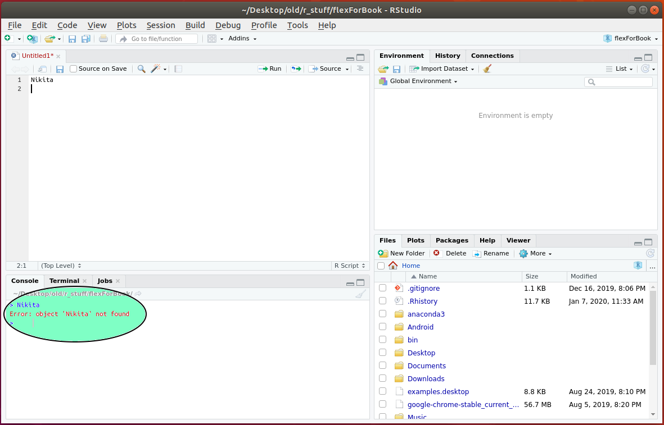Click the New Folder button
Image resolution: width=664 pixels, height=425 pixels.
pos(401,253)
